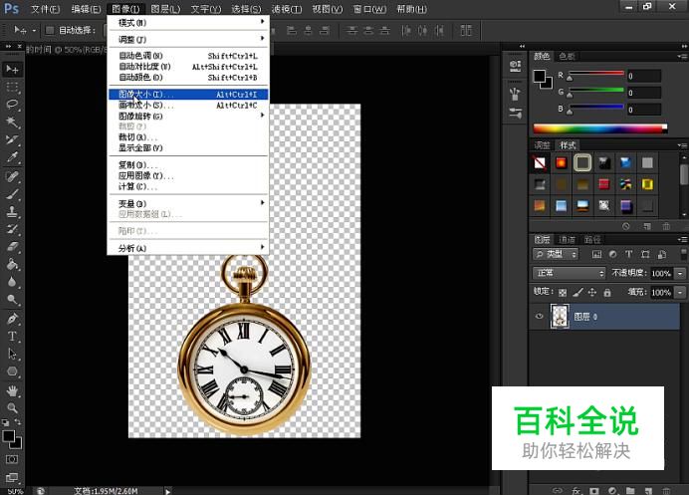
Task: Enable the auto-select checkbox in options bar
Action: coord(50,30)
